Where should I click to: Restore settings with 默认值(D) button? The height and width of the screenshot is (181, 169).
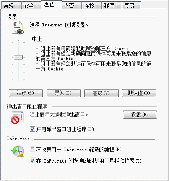pos(139,93)
